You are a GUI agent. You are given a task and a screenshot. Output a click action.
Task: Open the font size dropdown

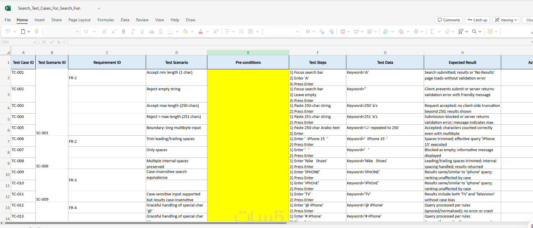[x=94, y=31]
